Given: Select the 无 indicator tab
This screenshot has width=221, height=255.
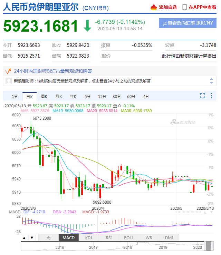Looking at the screenshot, I should coord(48,238).
